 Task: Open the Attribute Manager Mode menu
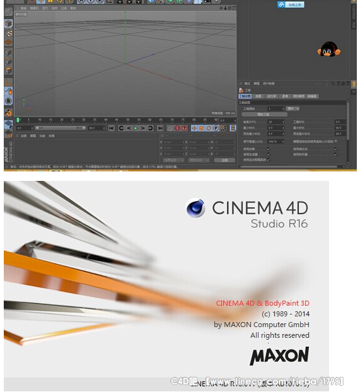[x=247, y=83]
